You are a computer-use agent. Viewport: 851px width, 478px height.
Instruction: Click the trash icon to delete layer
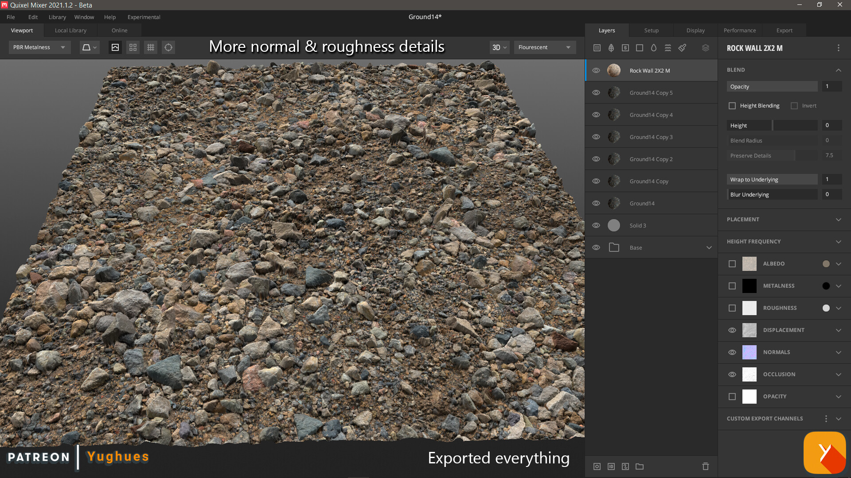point(705,466)
